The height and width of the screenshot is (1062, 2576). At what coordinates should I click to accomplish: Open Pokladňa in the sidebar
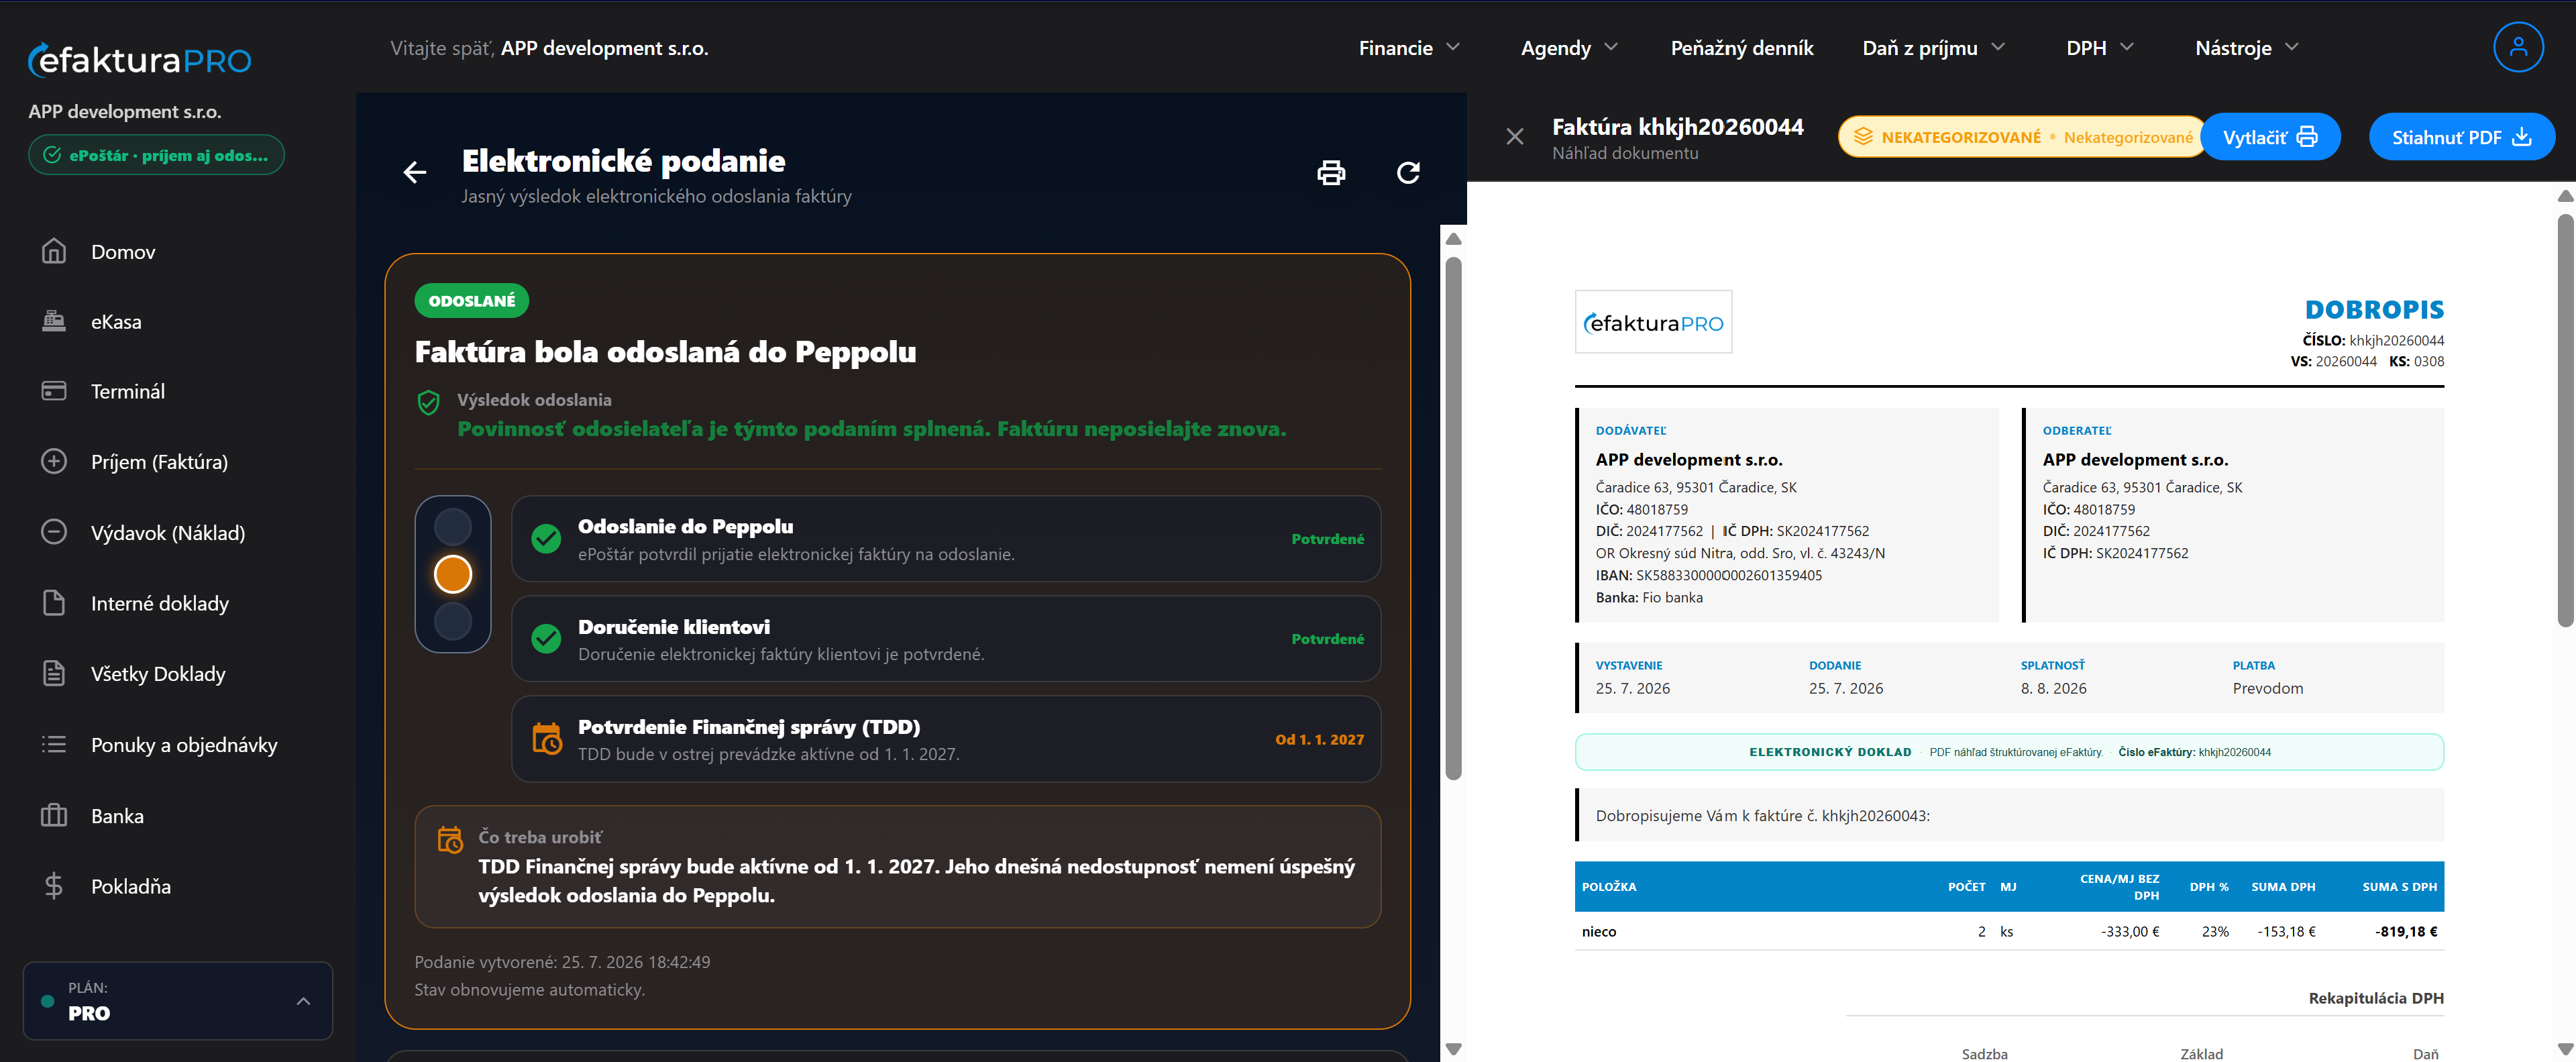(131, 887)
